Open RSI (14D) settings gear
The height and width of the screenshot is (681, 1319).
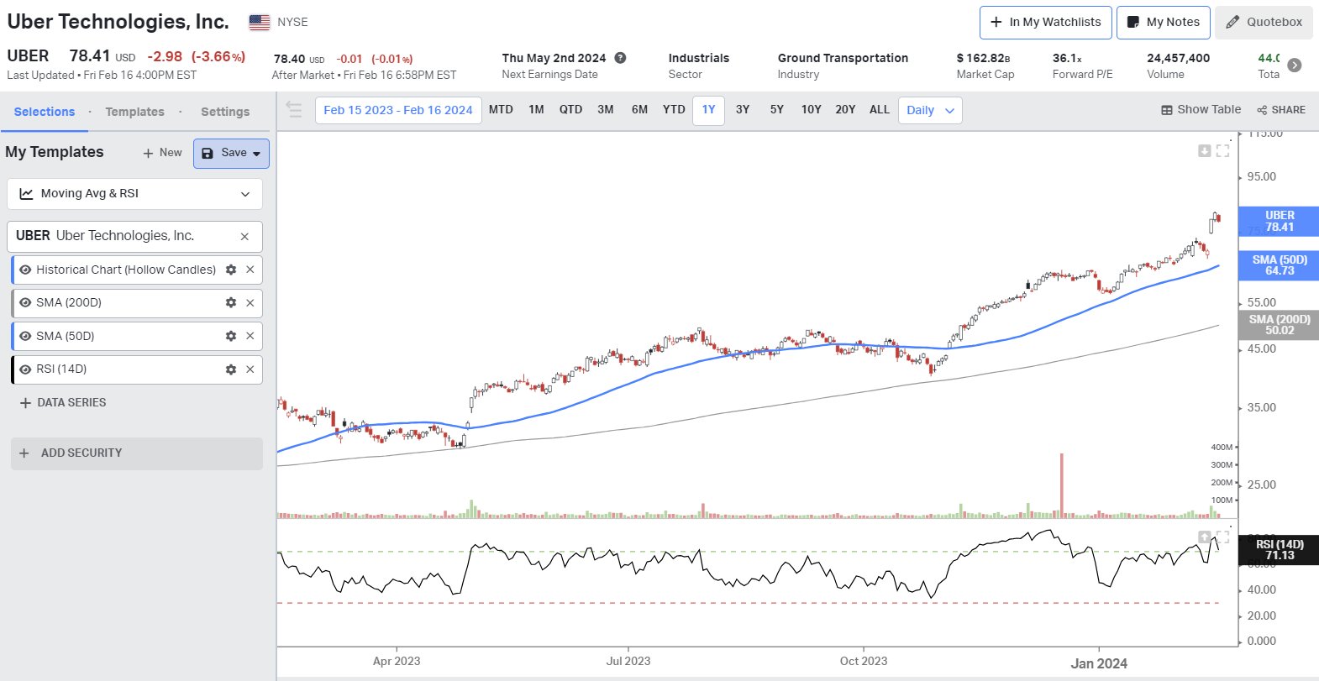pyautogui.click(x=231, y=369)
